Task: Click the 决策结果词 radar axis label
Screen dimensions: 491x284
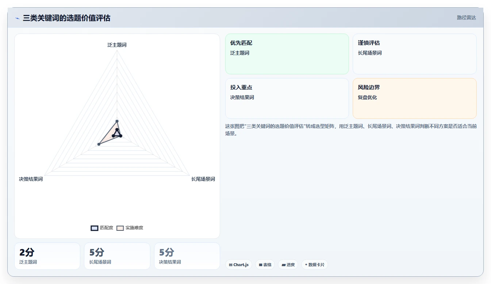Action: tap(31, 179)
